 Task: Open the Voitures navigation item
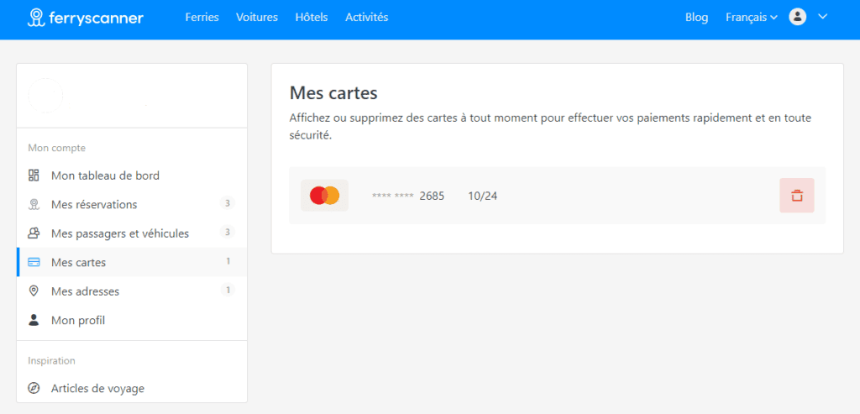(x=257, y=18)
